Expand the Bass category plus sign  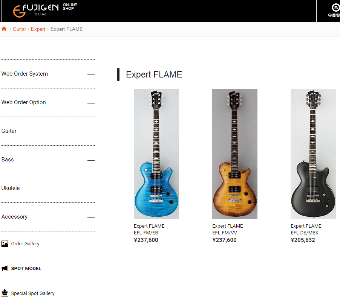tap(91, 160)
